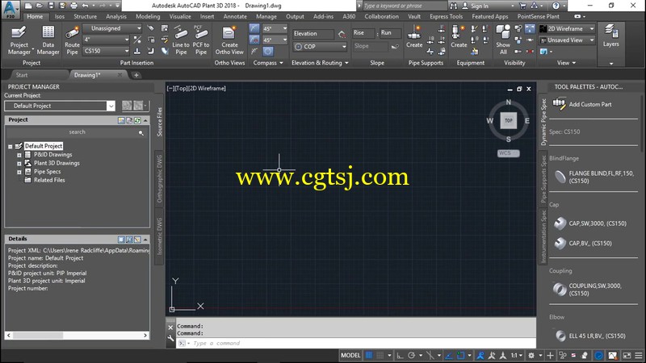Toggle MODEL space button

(x=350, y=355)
